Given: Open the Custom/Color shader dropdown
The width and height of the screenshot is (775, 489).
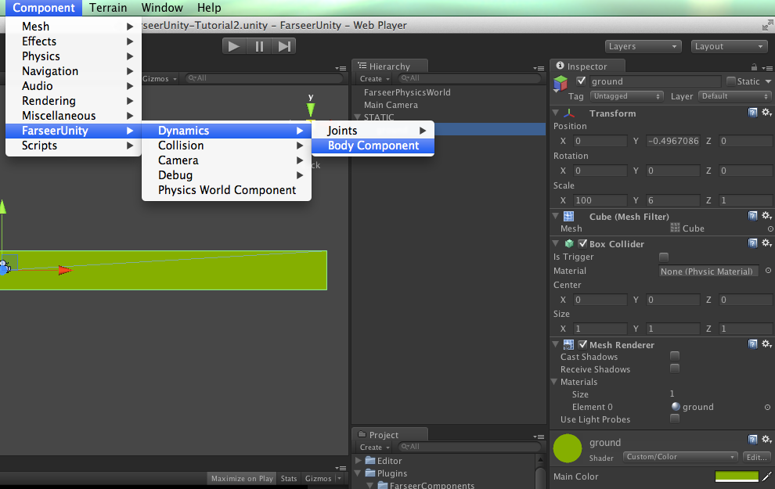Looking at the screenshot, I should (680, 457).
